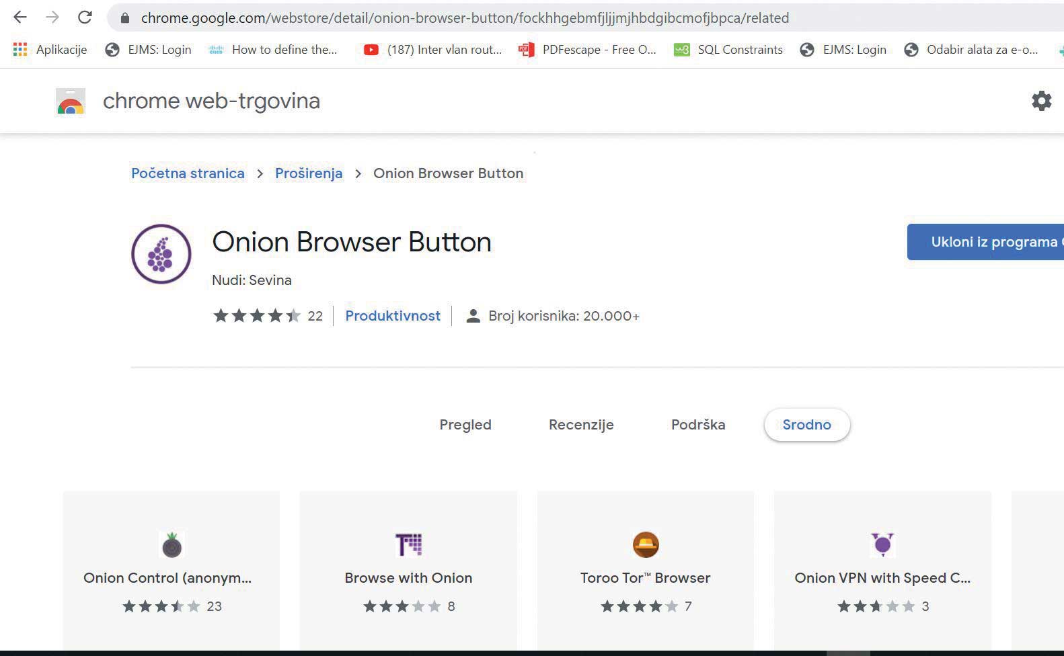1064x656 pixels.
Task: Click the Onion Control extension icon
Action: pyautogui.click(x=172, y=544)
